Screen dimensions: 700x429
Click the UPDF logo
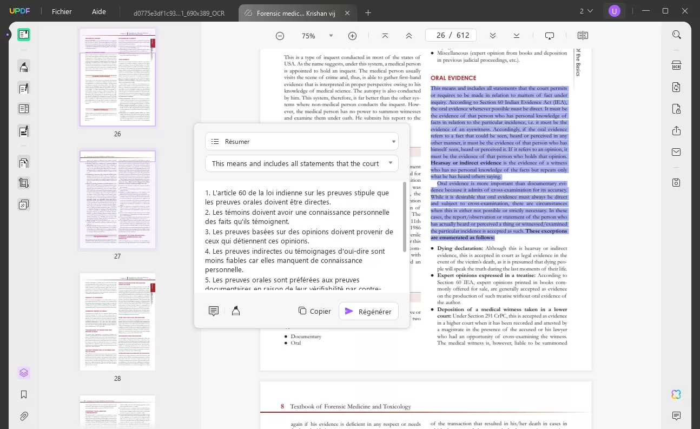(x=19, y=11)
